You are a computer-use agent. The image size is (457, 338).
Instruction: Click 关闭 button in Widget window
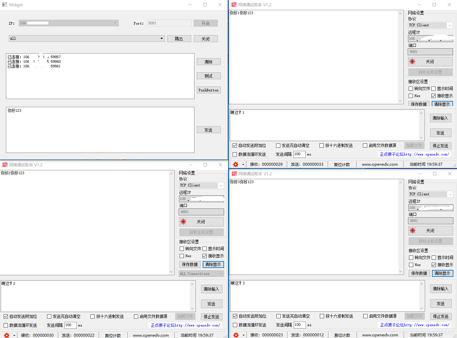(206, 39)
